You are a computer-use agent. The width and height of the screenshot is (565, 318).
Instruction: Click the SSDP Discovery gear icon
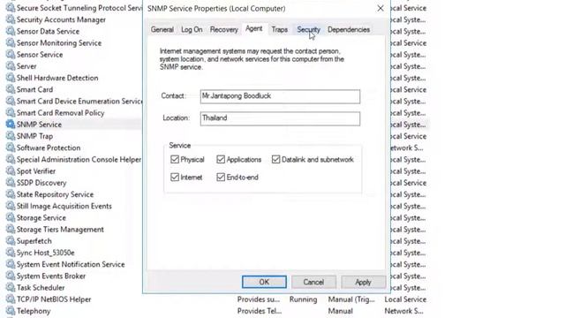[x=11, y=183]
